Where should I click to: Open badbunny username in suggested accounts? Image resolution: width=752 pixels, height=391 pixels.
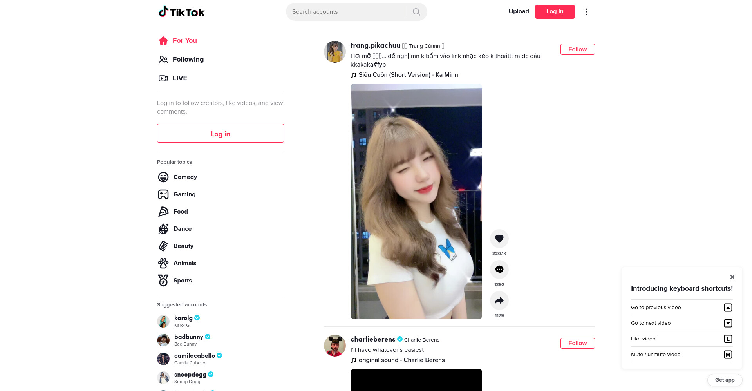click(189, 337)
